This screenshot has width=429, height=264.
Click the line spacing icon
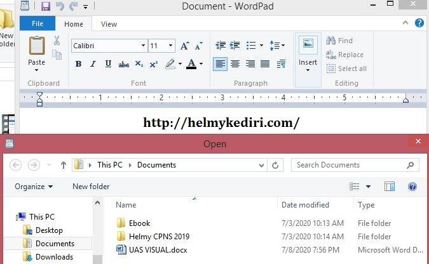[x=275, y=45]
